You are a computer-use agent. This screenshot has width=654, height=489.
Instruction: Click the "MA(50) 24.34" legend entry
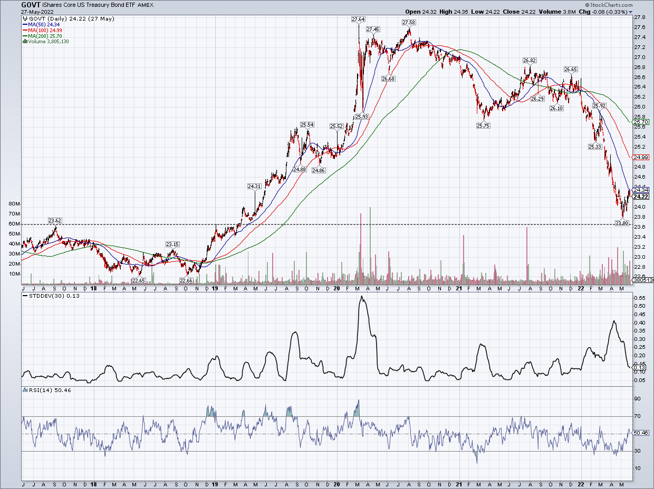[x=43, y=24]
